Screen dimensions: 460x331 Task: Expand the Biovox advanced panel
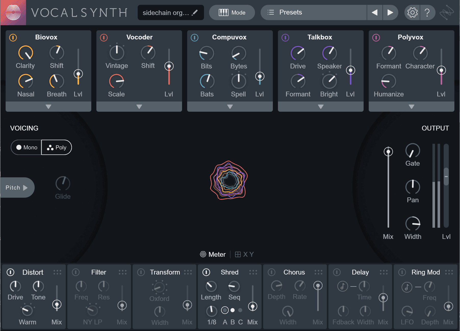tap(48, 107)
